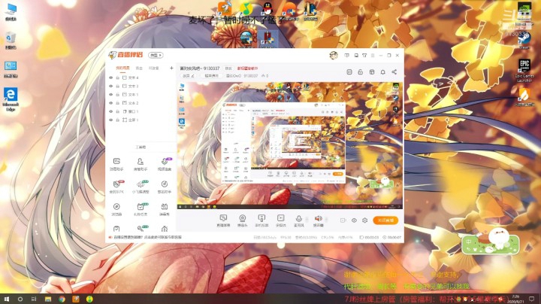Open the second scene tab
Viewport: 541px width, 304px height.
pos(139,68)
